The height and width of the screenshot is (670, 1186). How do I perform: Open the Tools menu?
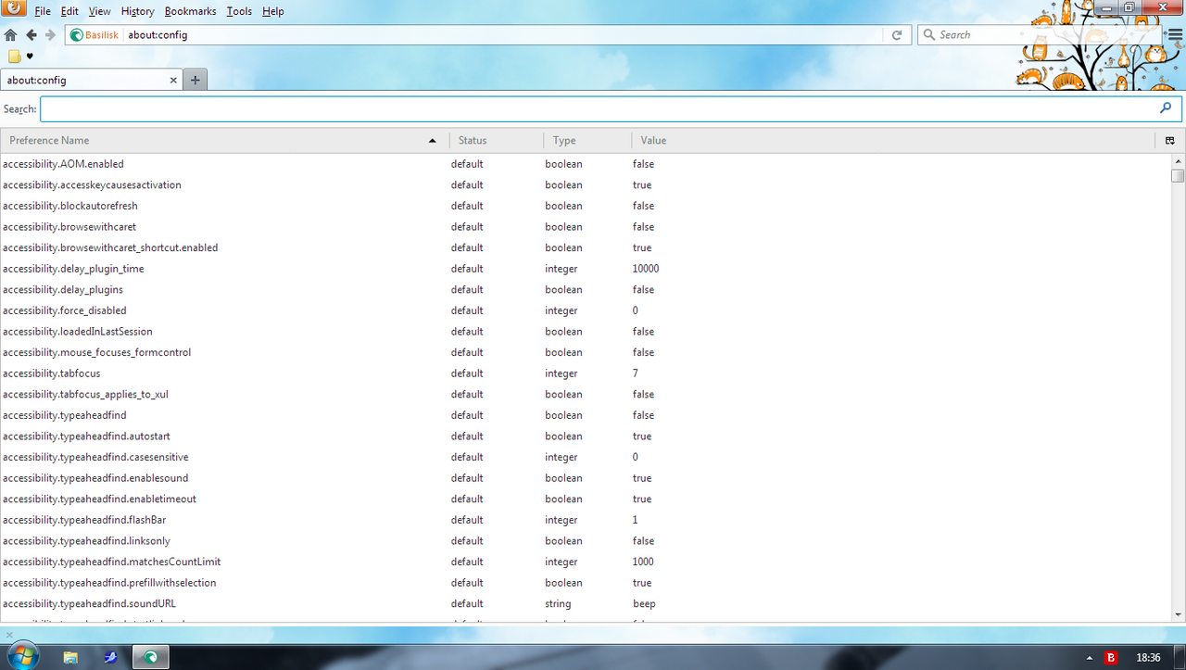[239, 11]
